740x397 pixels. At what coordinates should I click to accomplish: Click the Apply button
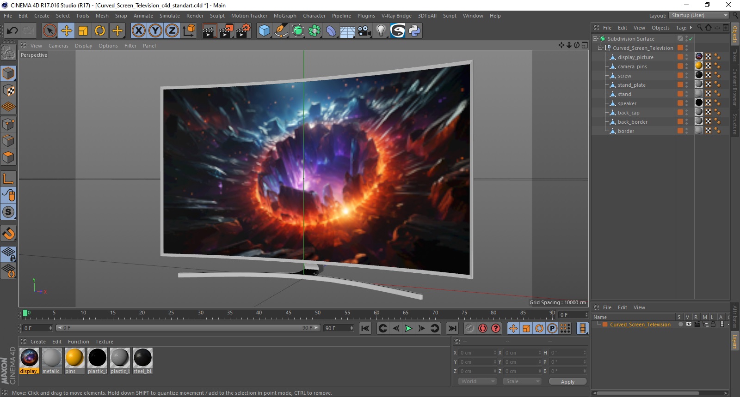point(567,382)
